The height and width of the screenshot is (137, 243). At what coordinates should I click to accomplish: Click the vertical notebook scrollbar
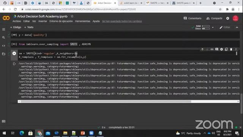click(241, 103)
